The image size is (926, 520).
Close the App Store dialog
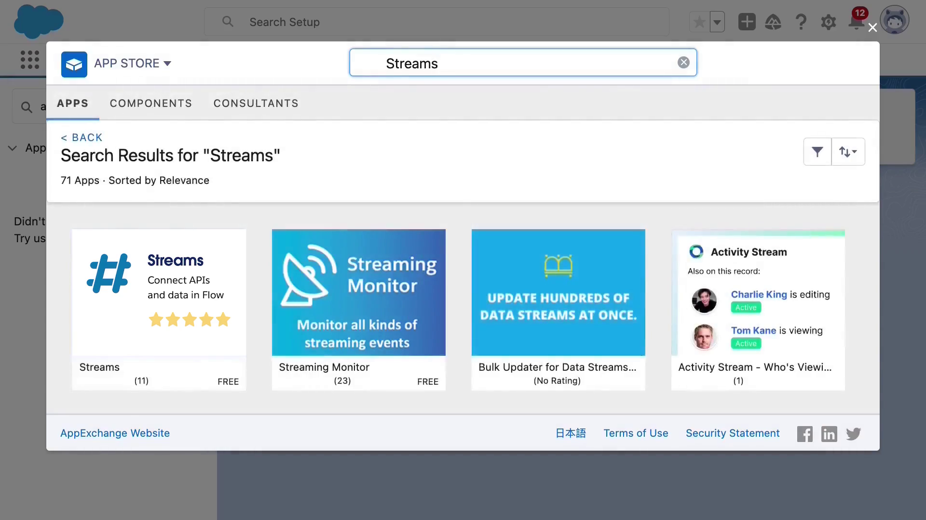point(872,27)
